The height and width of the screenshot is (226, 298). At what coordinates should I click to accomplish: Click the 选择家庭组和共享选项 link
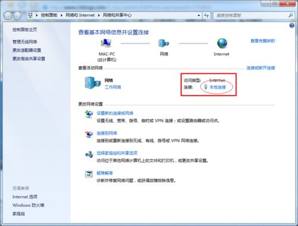pyautogui.click(x=117, y=153)
